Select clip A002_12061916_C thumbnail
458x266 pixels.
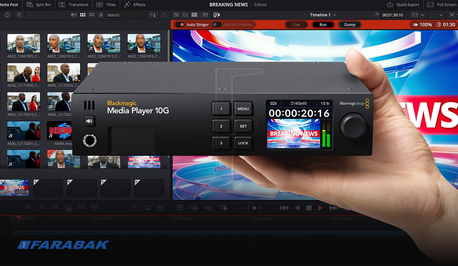[144, 43]
